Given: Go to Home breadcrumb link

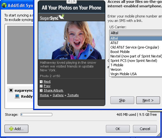Looking at the screenshot, I should (x=44, y=95).
